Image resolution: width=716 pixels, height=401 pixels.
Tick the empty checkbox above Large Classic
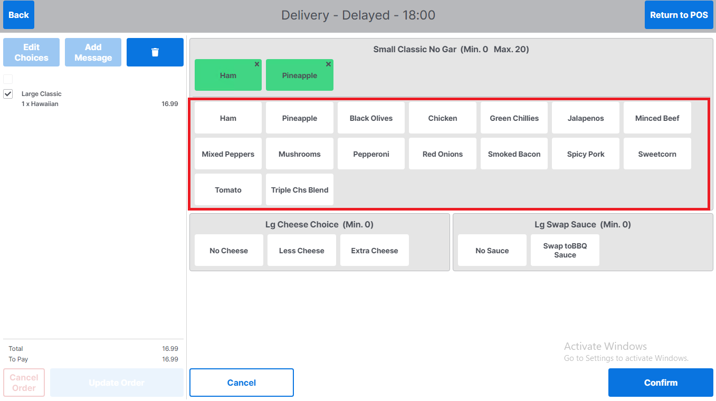pyautogui.click(x=8, y=79)
